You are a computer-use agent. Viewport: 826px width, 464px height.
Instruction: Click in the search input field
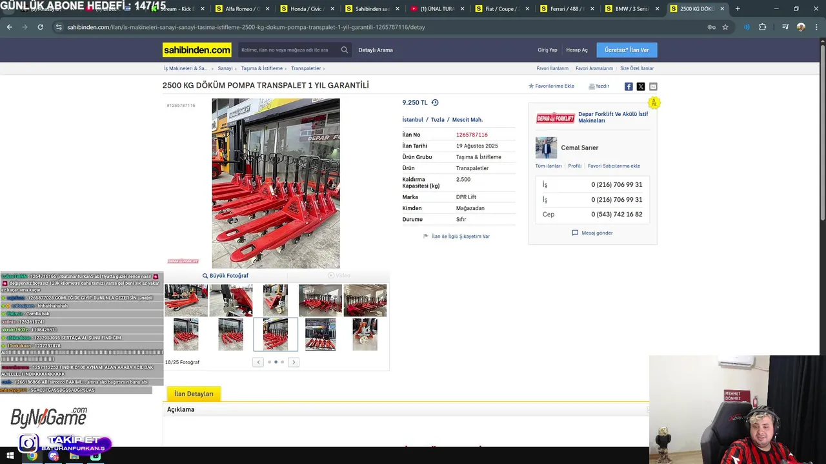pyautogui.click(x=287, y=50)
